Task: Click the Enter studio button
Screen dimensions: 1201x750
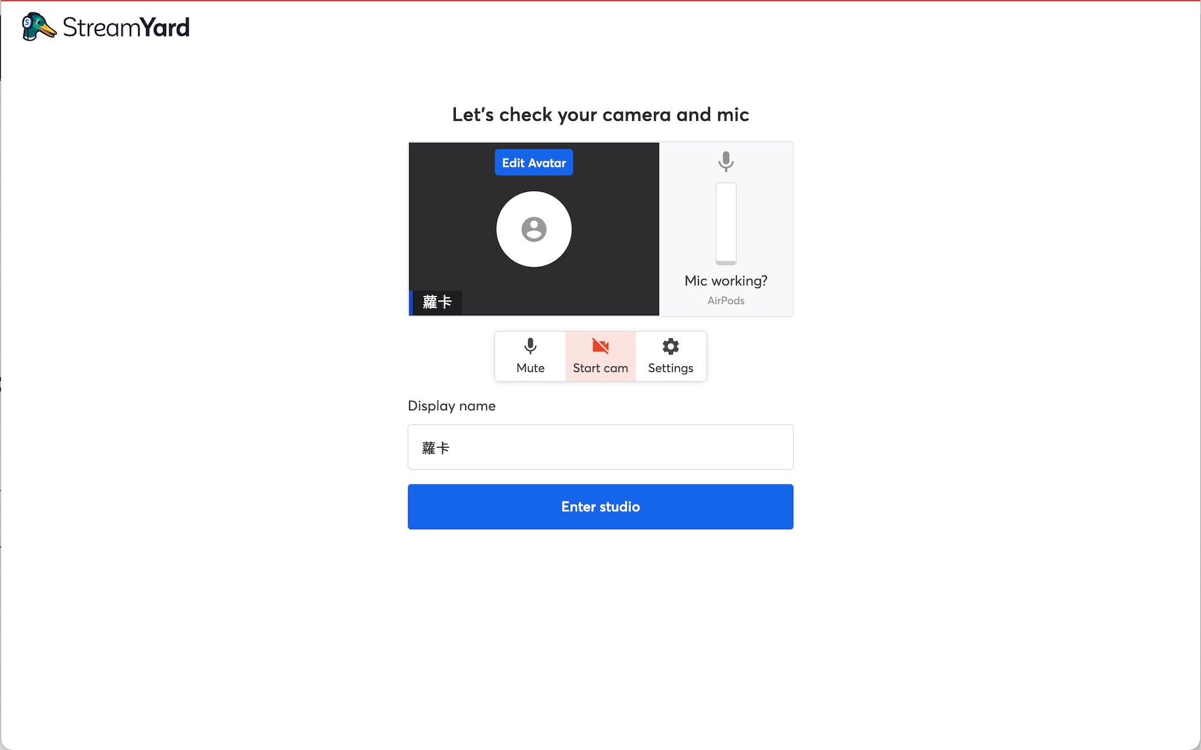Action: [600, 506]
